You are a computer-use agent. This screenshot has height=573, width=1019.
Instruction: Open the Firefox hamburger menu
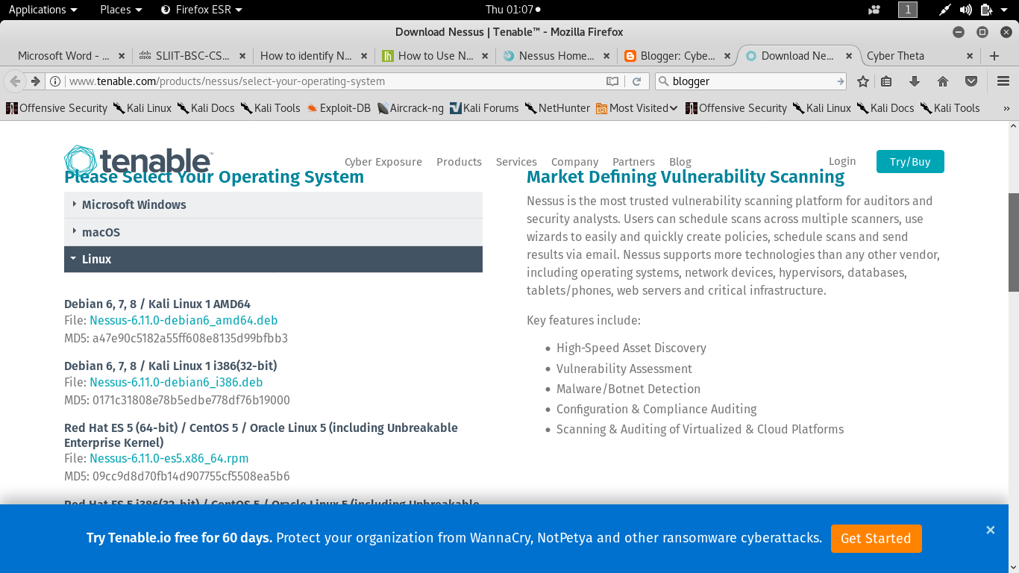click(1003, 81)
